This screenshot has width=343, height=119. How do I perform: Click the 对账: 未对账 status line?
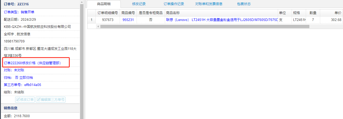click(14, 70)
